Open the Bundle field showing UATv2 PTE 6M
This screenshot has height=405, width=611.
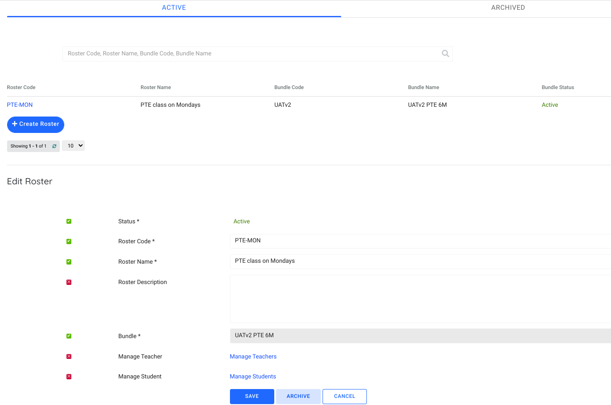point(420,336)
